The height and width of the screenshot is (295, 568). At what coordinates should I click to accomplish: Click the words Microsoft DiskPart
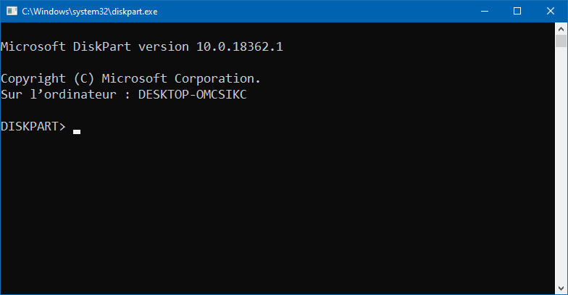click(65, 46)
